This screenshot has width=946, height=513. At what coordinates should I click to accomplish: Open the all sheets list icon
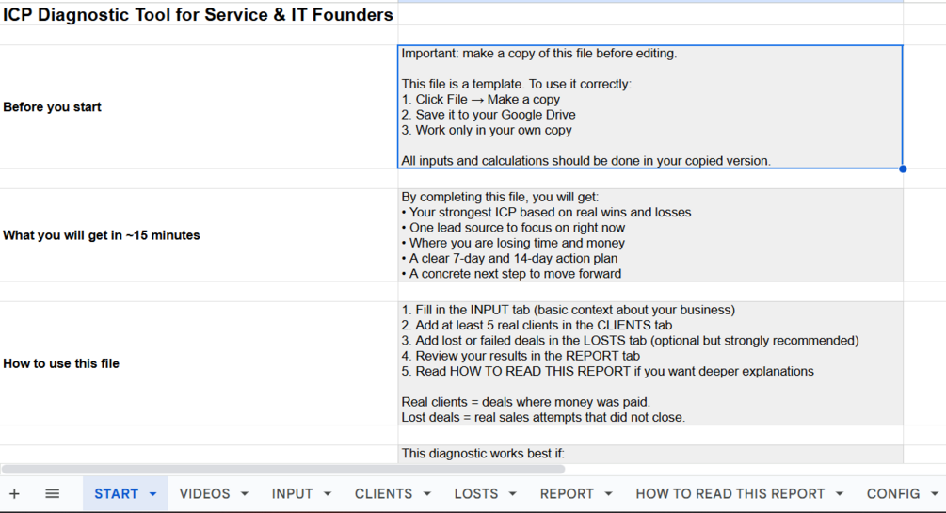coord(53,493)
